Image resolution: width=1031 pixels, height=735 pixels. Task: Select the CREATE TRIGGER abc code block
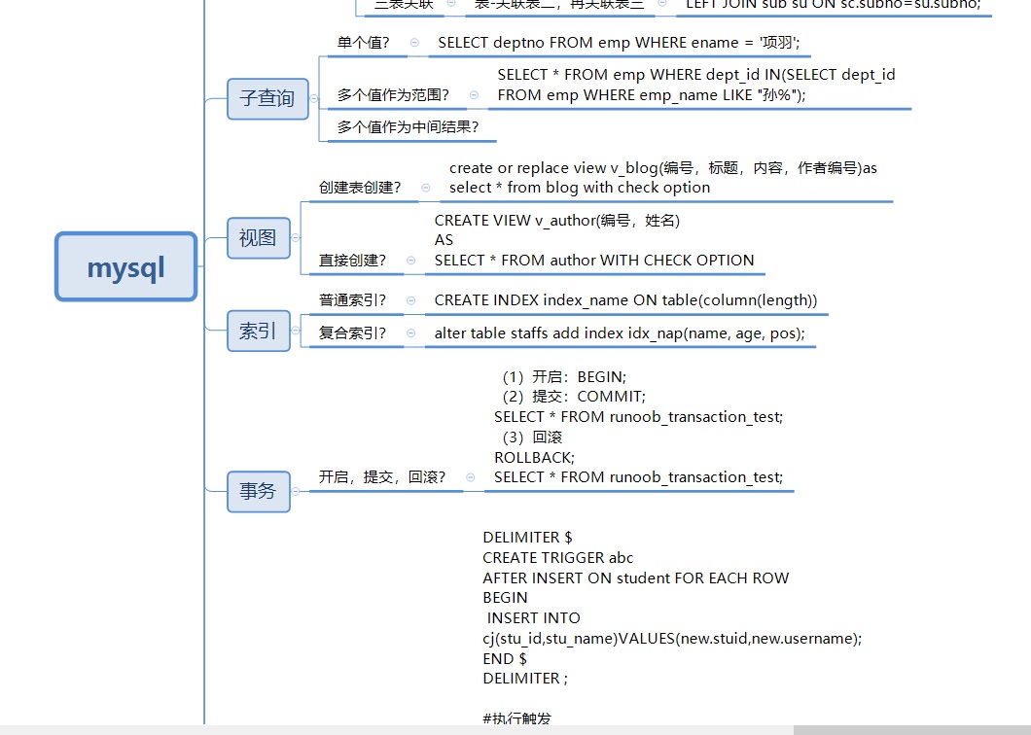pos(672,608)
